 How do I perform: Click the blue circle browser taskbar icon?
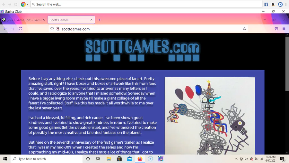150,159
